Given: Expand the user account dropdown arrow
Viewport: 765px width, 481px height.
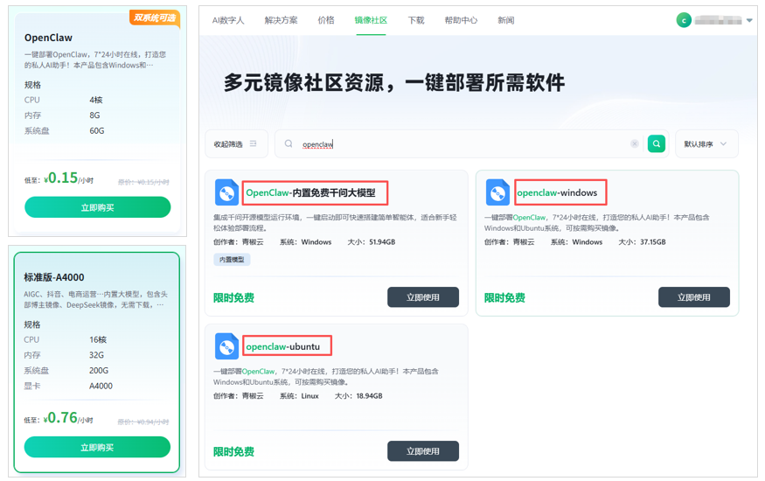Looking at the screenshot, I should 749,21.
